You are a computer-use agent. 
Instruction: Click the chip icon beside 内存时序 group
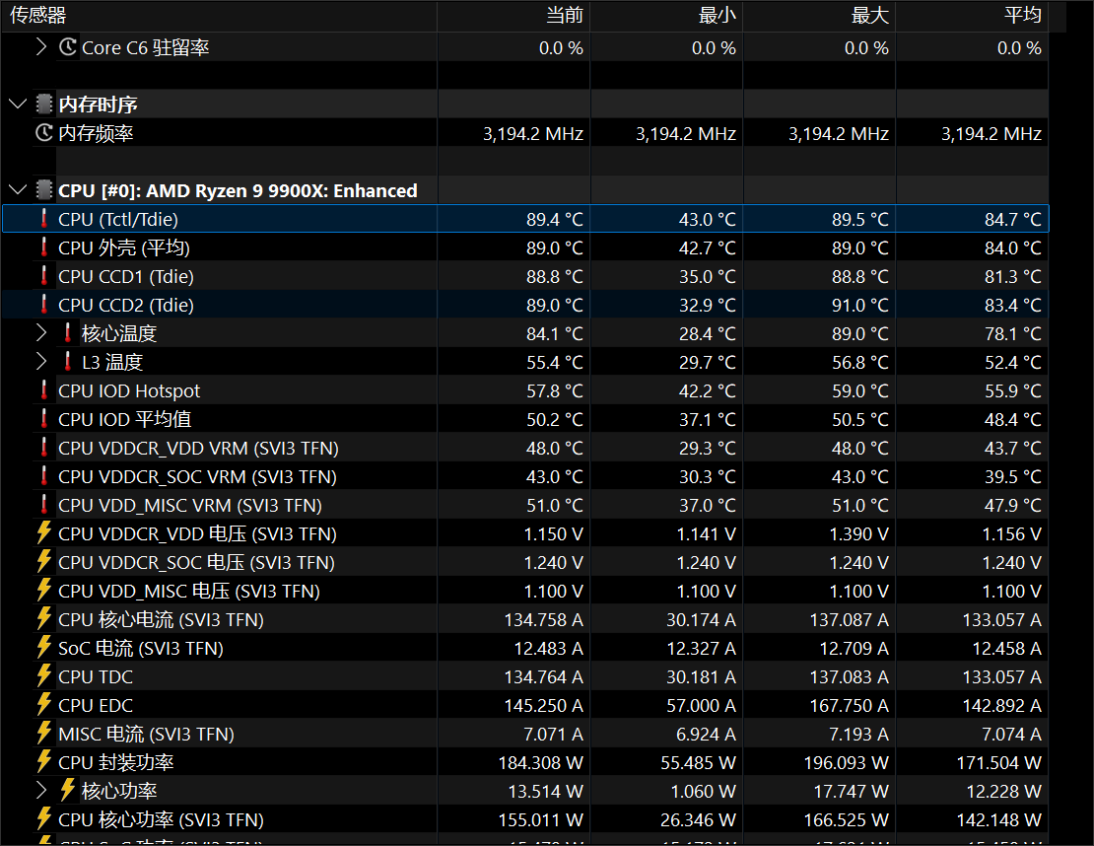click(44, 105)
